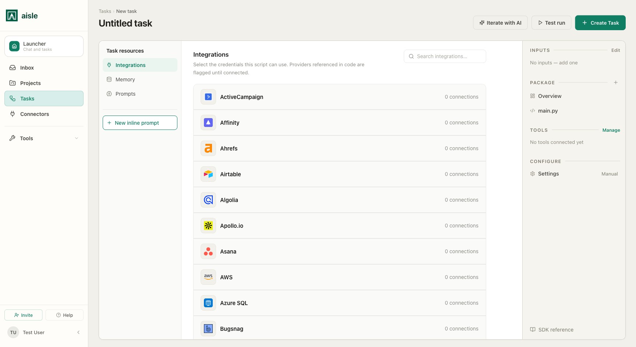Click the Tasks sidebar icon
The height and width of the screenshot is (347, 636).
pos(13,99)
